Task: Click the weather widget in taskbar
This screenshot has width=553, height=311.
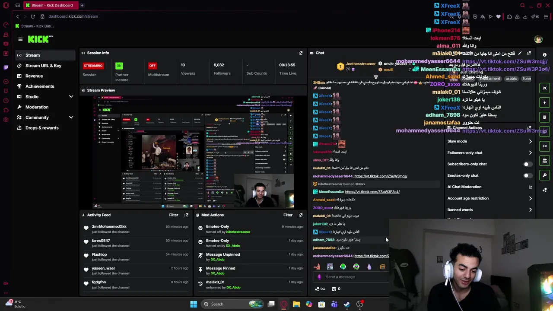Action: coord(16,304)
